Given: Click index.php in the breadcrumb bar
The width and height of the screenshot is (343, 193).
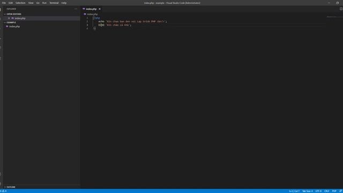Looking at the screenshot, I should tap(92, 14).
